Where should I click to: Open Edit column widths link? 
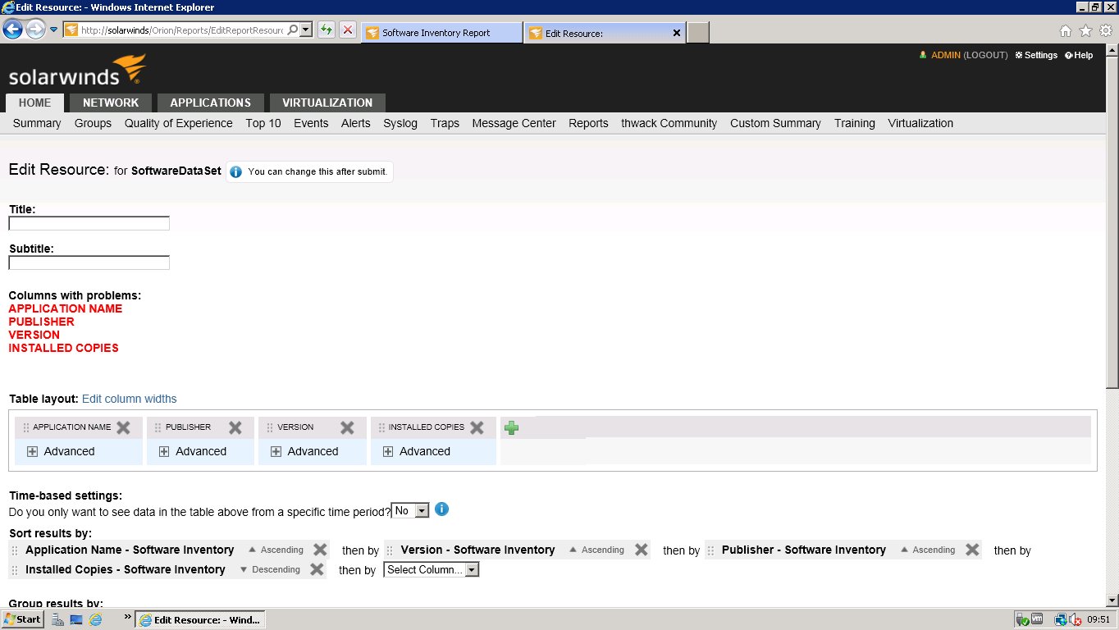click(129, 399)
